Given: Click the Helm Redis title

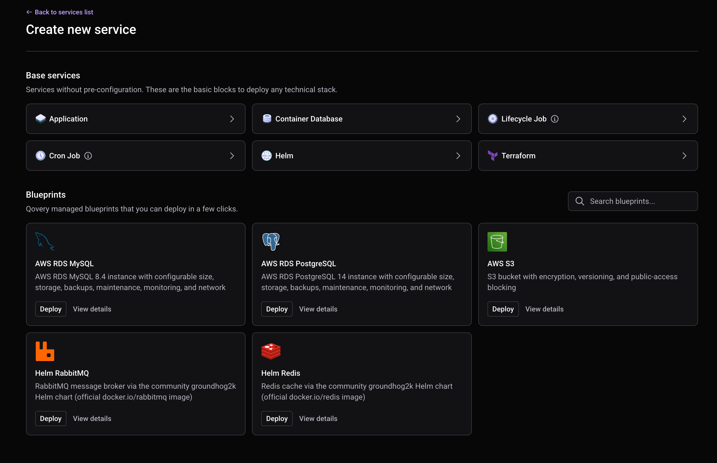Looking at the screenshot, I should pos(281,373).
